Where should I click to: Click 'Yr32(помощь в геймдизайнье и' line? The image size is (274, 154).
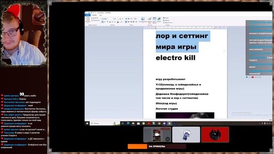[178, 85]
